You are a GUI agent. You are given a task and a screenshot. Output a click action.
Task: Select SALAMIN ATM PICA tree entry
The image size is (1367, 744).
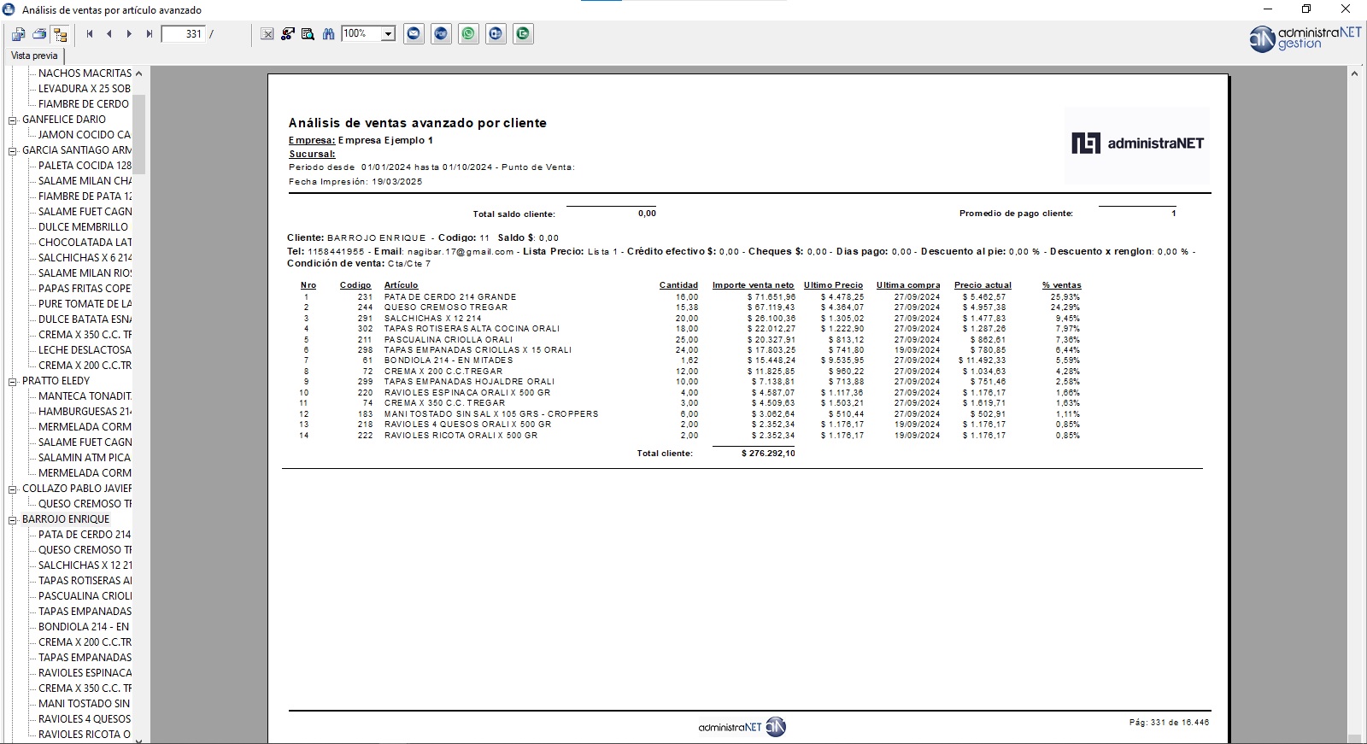pos(85,458)
